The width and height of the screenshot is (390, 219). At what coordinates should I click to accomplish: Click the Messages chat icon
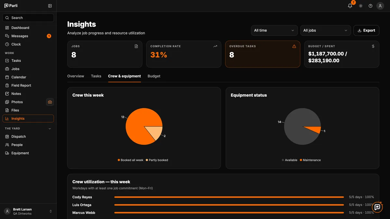pyautogui.click(x=7, y=36)
